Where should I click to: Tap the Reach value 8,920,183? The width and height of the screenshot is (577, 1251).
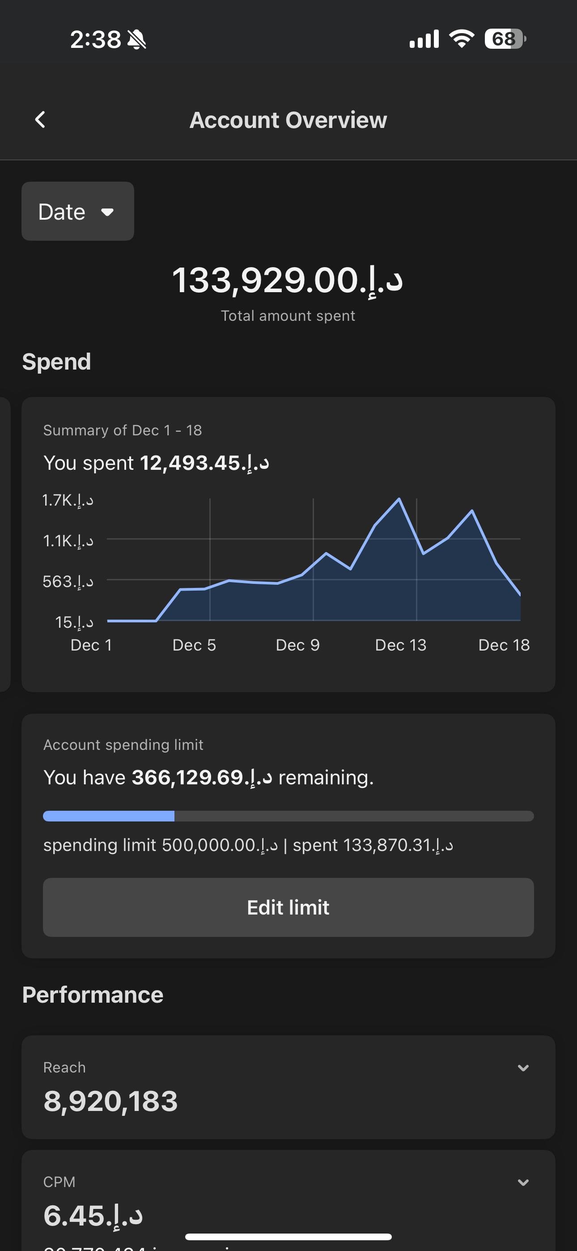click(111, 1101)
